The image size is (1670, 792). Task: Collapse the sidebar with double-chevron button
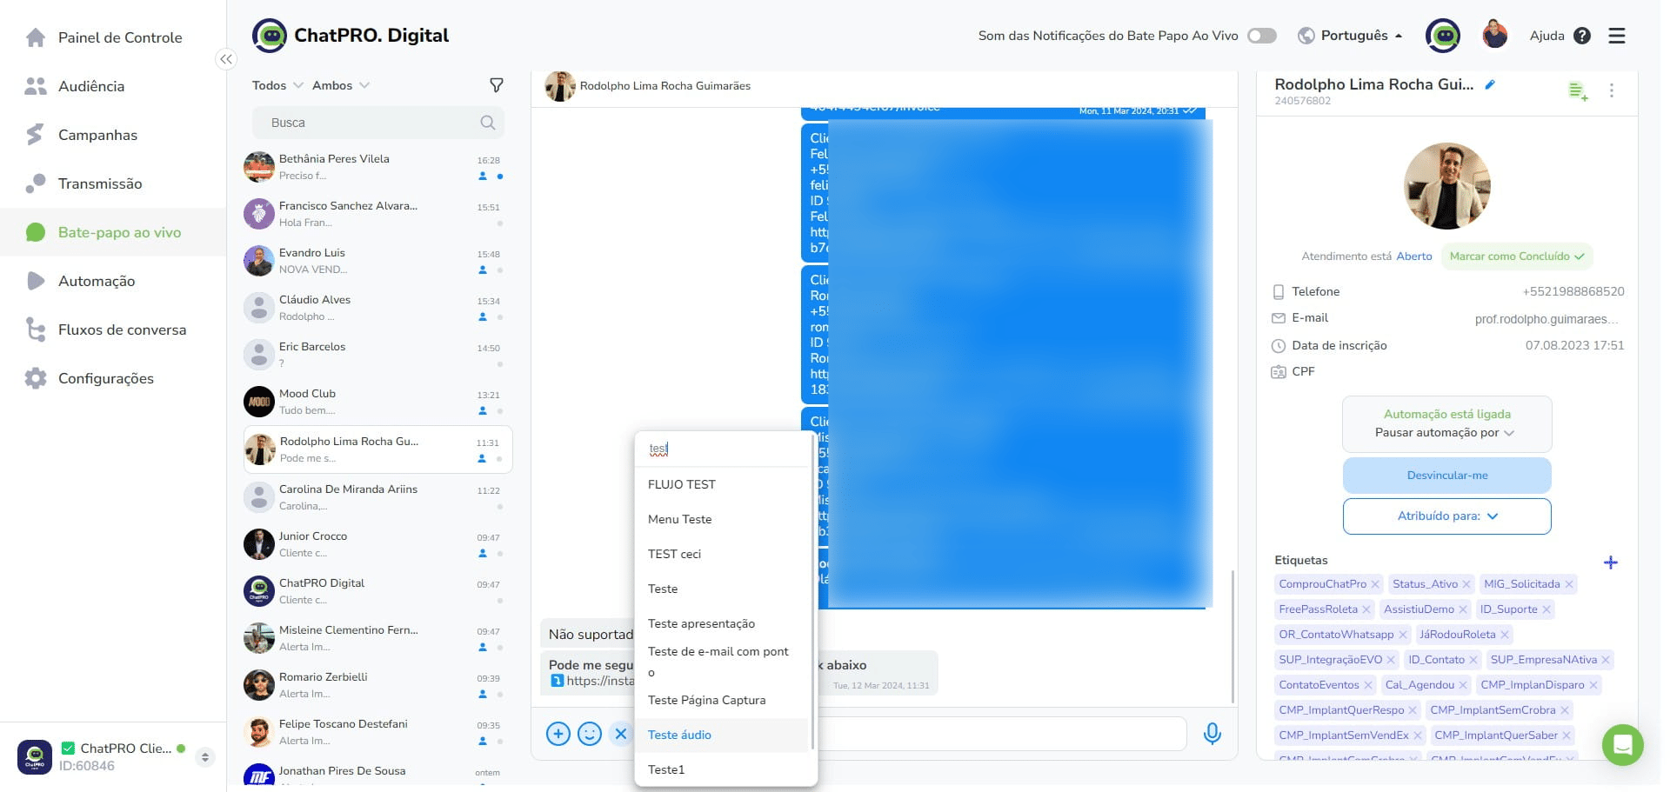pos(225,59)
